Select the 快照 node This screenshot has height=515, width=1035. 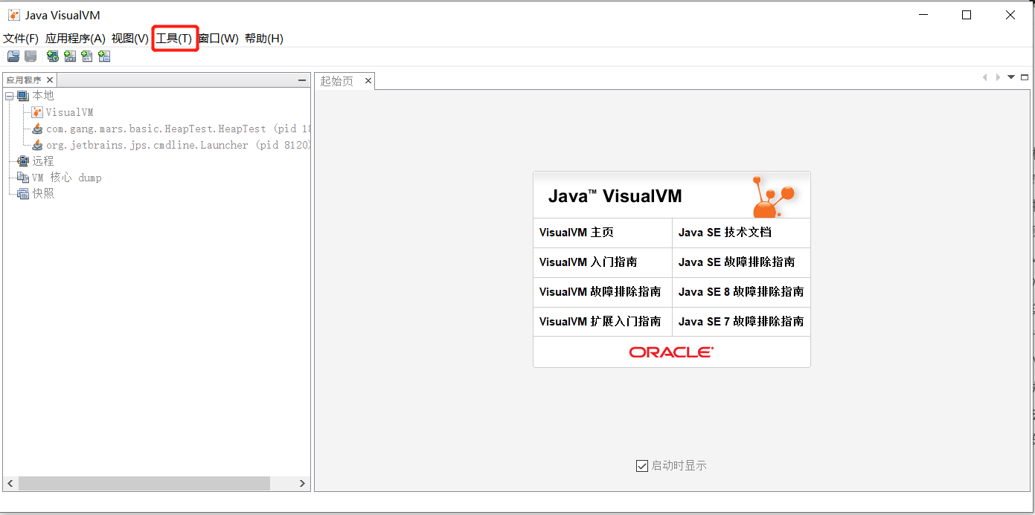pyautogui.click(x=43, y=194)
